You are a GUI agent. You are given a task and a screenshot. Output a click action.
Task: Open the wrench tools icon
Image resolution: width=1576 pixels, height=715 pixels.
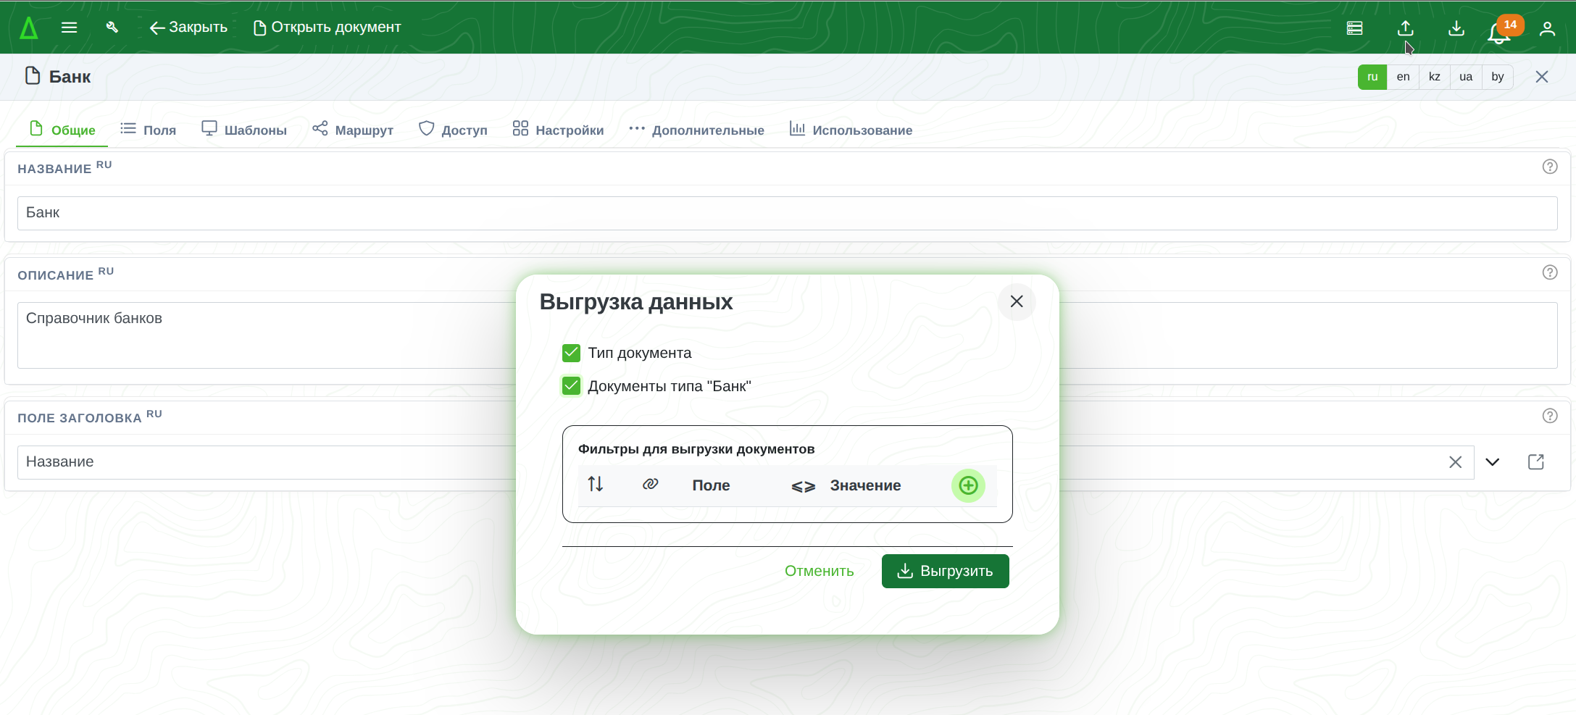[112, 28]
